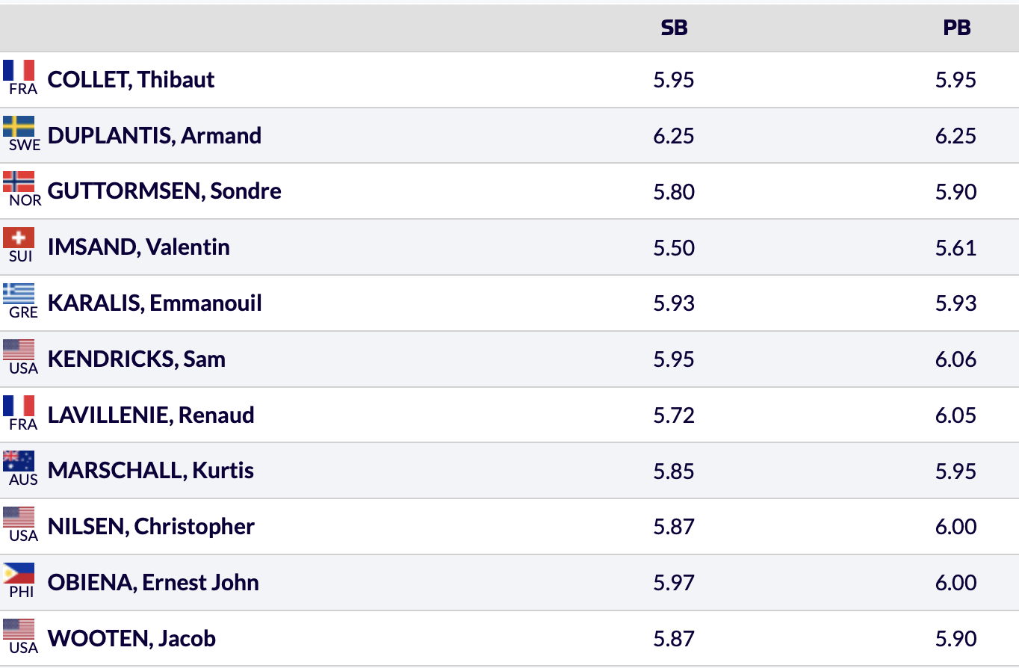Select the LAVILLENIE, Renaud name
Screen dimensions: 1019x668
(150, 415)
